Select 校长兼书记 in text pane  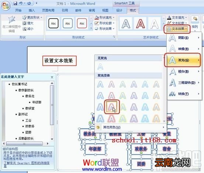pos(20,84)
